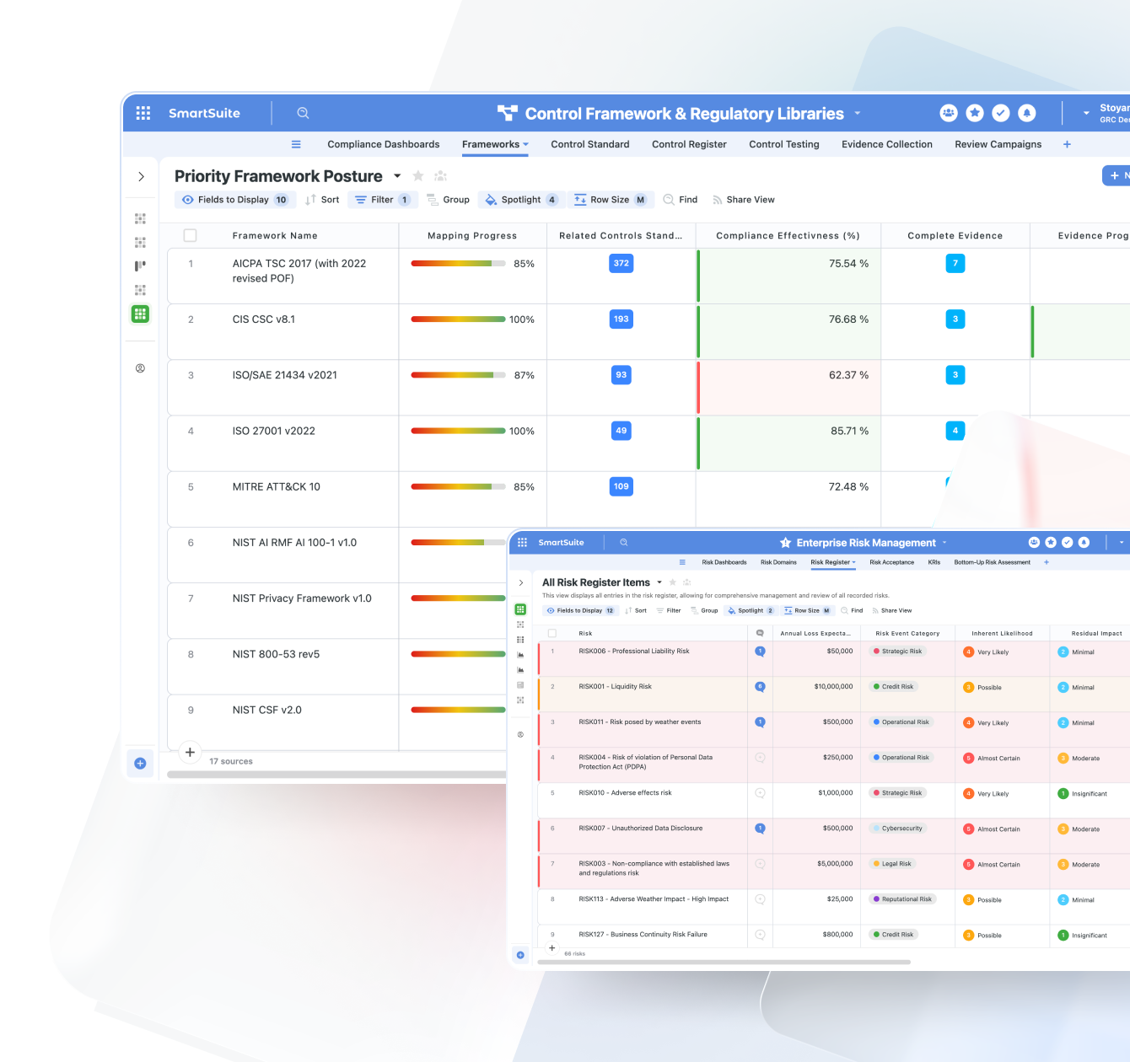Click the hamburger menu beside Risk Dashboards
The image size is (1130, 1062).
(x=682, y=562)
